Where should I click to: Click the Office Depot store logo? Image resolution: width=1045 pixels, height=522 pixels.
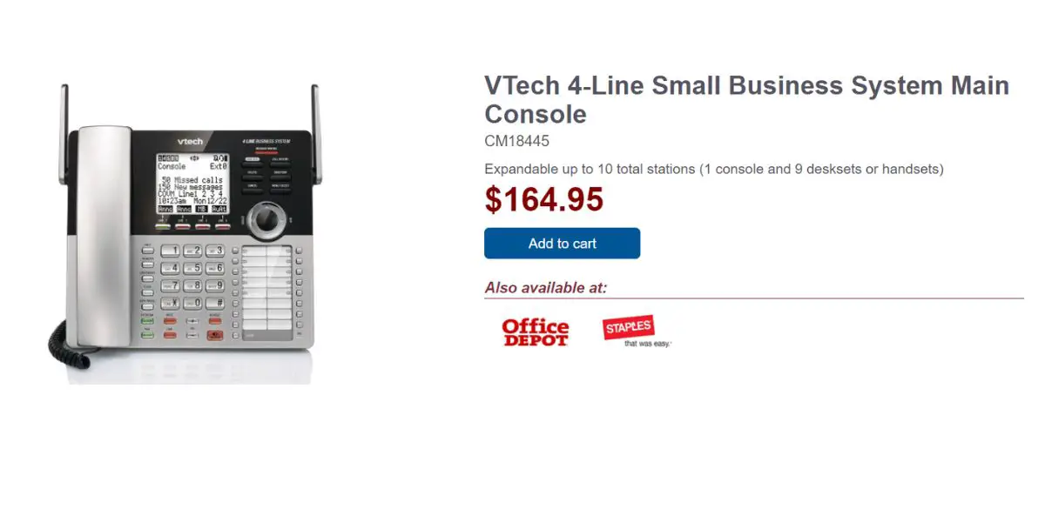(535, 332)
